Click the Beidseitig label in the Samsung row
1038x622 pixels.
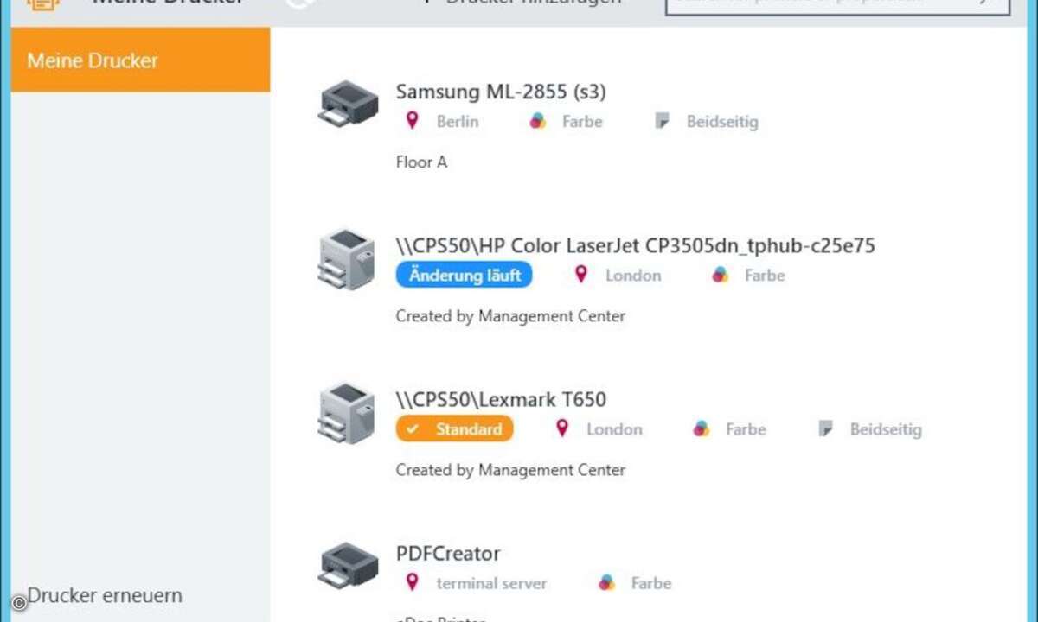(x=722, y=122)
